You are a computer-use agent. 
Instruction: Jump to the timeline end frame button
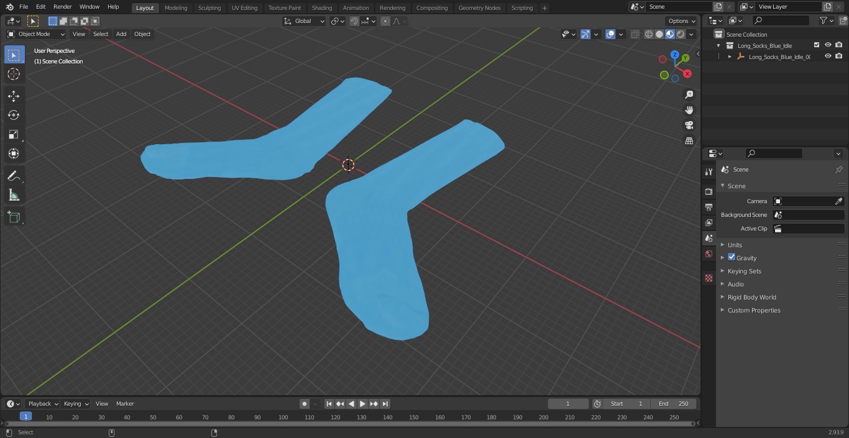(x=385, y=404)
